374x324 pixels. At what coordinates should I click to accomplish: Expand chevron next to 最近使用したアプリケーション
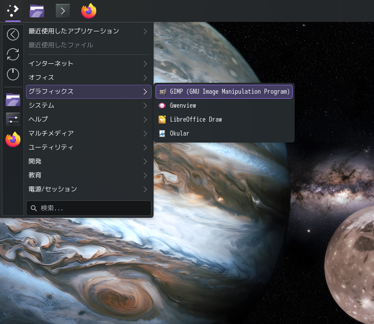(145, 31)
